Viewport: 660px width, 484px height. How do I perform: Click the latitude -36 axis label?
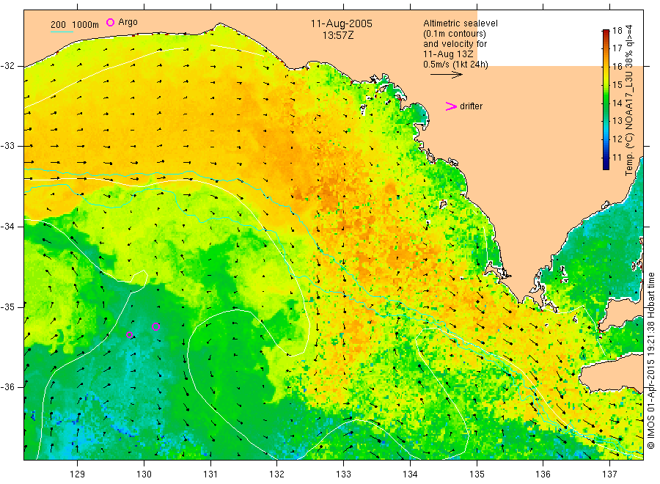7,386
